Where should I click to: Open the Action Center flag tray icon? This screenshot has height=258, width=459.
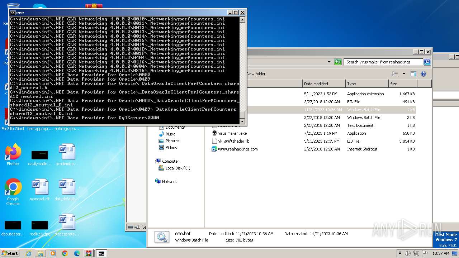click(425, 253)
